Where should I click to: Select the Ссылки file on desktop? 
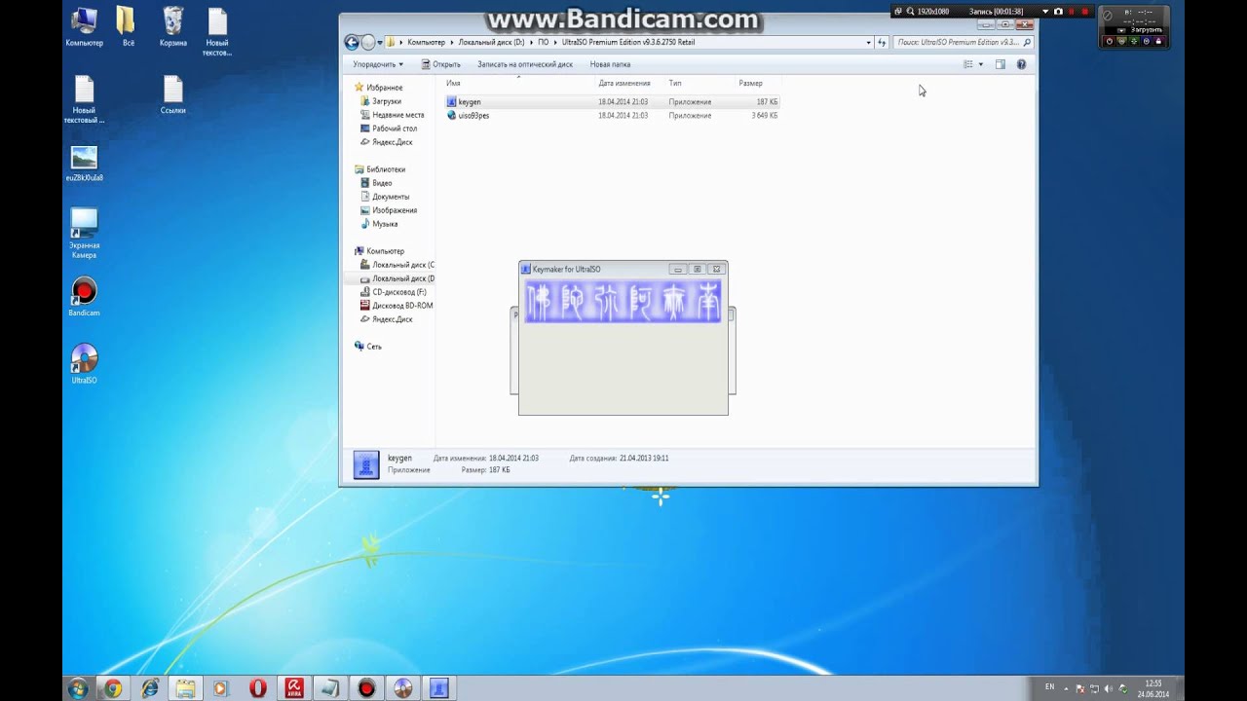(173, 95)
